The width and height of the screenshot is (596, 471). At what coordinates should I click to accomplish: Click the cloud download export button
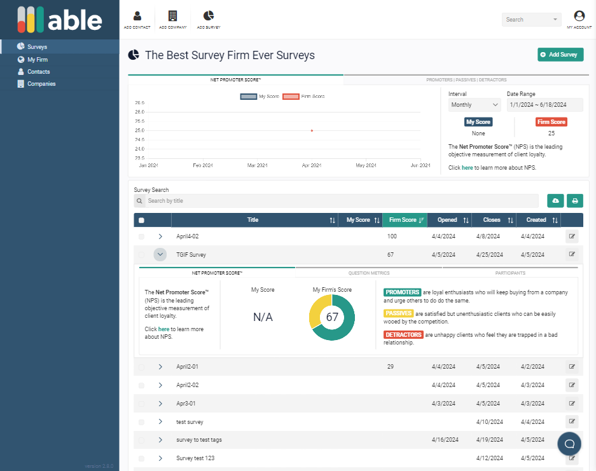click(555, 201)
